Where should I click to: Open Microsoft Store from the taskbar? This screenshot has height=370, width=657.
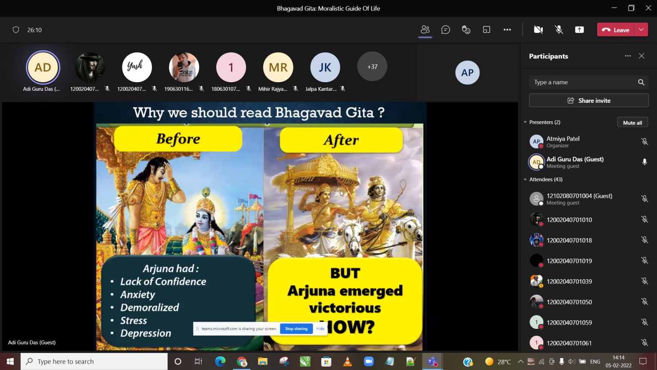pyautogui.click(x=326, y=361)
